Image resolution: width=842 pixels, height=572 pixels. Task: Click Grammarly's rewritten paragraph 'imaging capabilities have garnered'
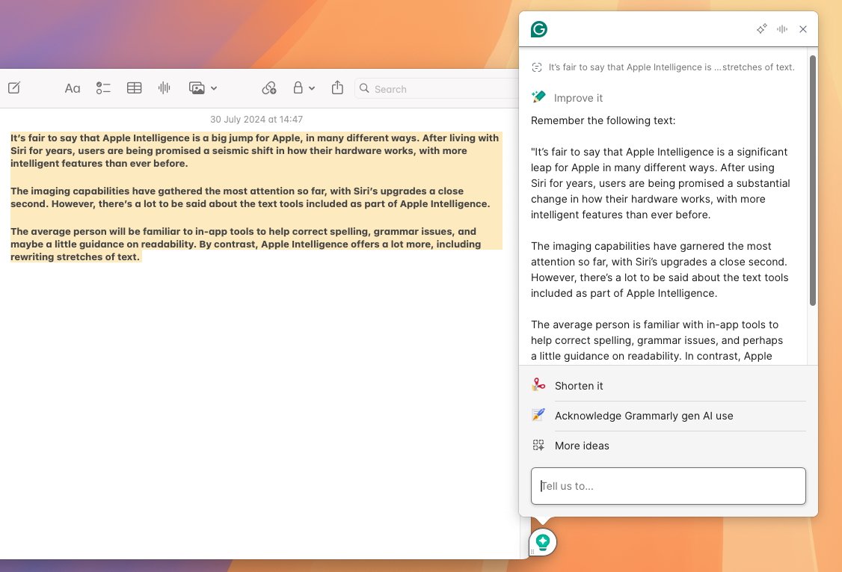(x=660, y=270)
